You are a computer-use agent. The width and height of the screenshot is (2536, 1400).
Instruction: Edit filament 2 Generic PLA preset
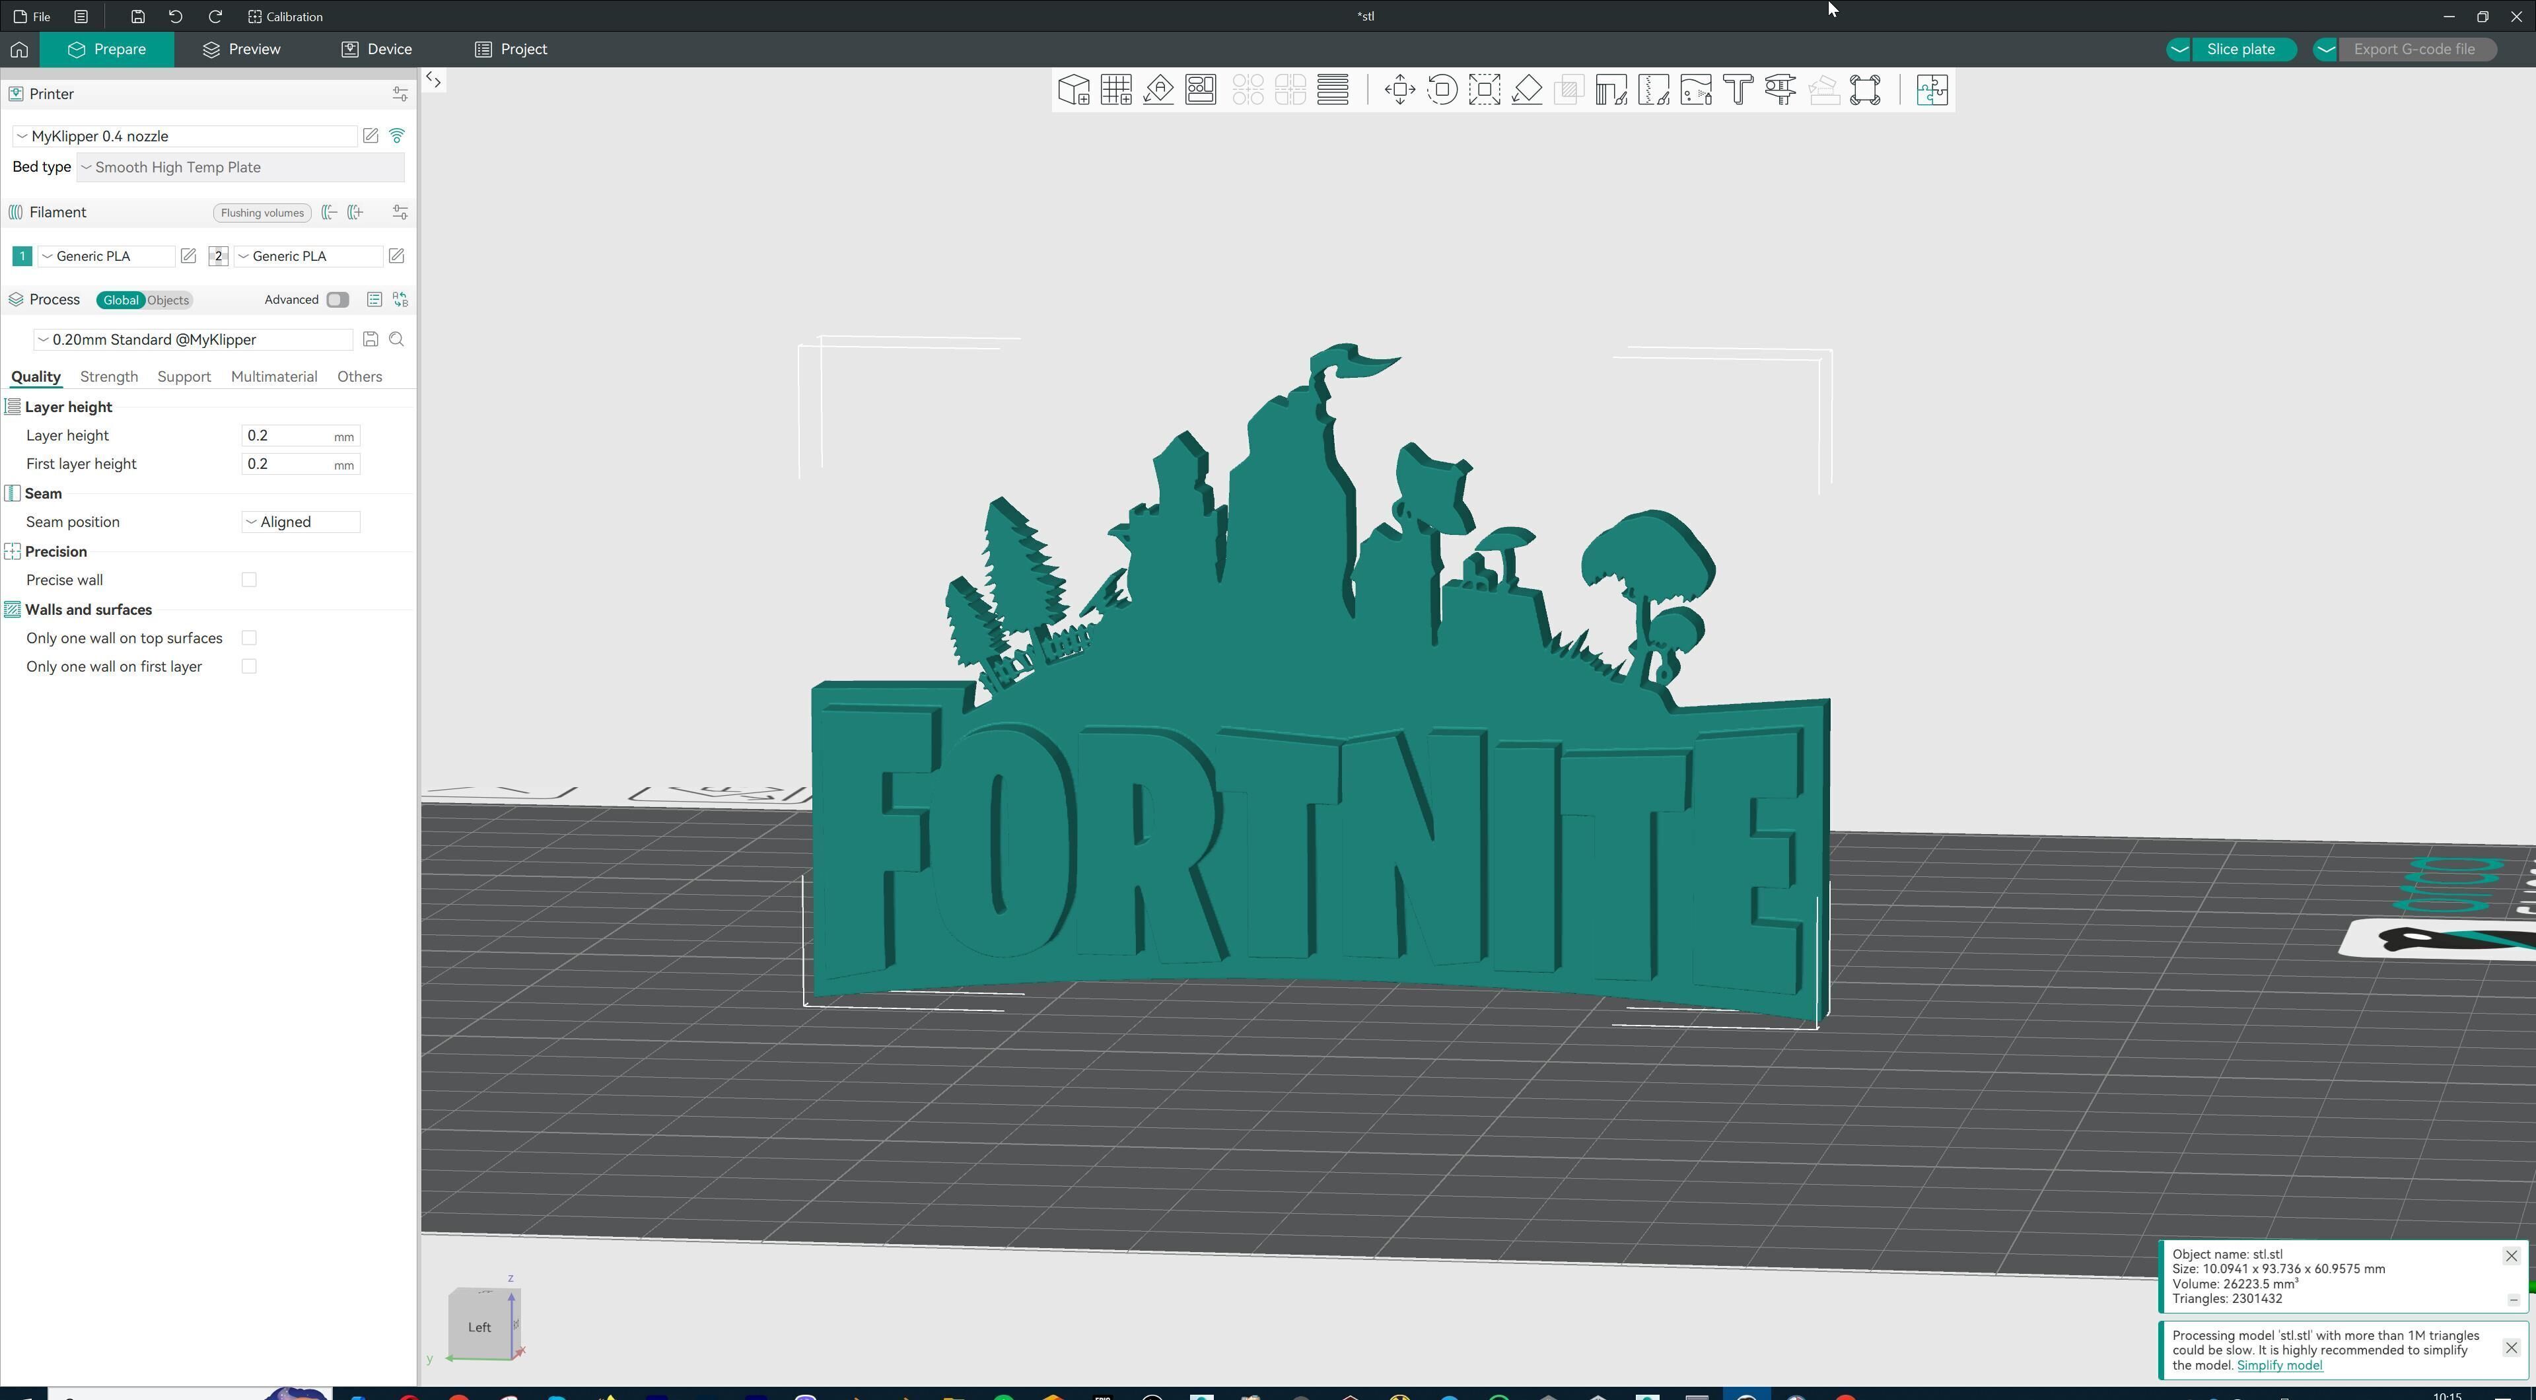click(x=396, y=256)
